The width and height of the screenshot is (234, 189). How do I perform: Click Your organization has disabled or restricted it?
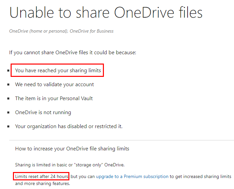click(x=69, y=126)
